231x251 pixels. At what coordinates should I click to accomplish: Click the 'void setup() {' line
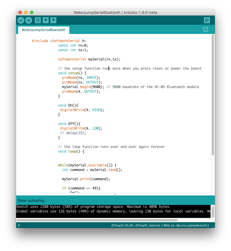[72, 73]
